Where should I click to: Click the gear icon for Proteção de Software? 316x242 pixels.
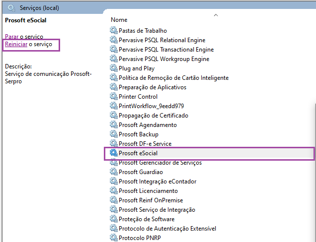(x=114, y=219)
